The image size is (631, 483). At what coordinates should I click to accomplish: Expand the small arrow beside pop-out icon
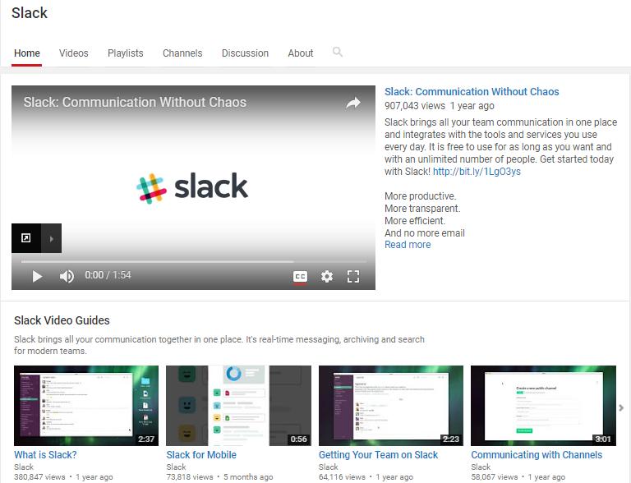point(52,239)
